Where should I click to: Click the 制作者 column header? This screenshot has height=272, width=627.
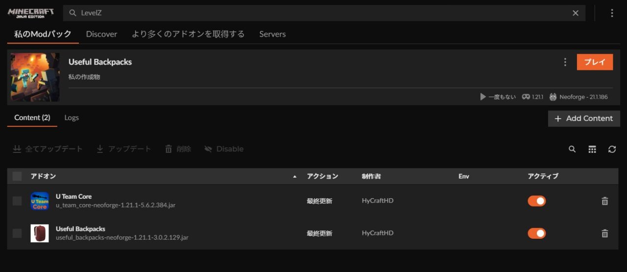pos(371,176)
